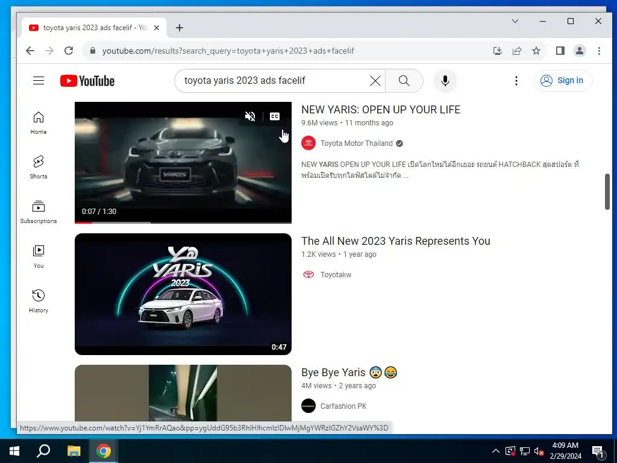Image resolution: width=617 pixels, height=463 pixels.
Task: Go to Home in sidebar
Action: (39, 123)
